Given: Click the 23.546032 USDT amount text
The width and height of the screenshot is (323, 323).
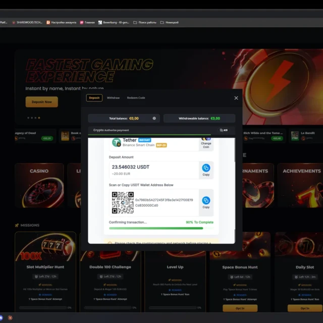Looking at the screenshot, I should point(131,167).
